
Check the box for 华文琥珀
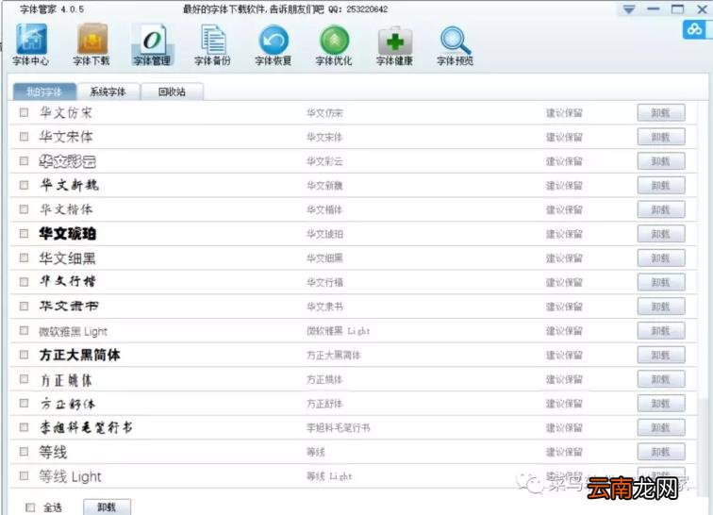(25, 233)
